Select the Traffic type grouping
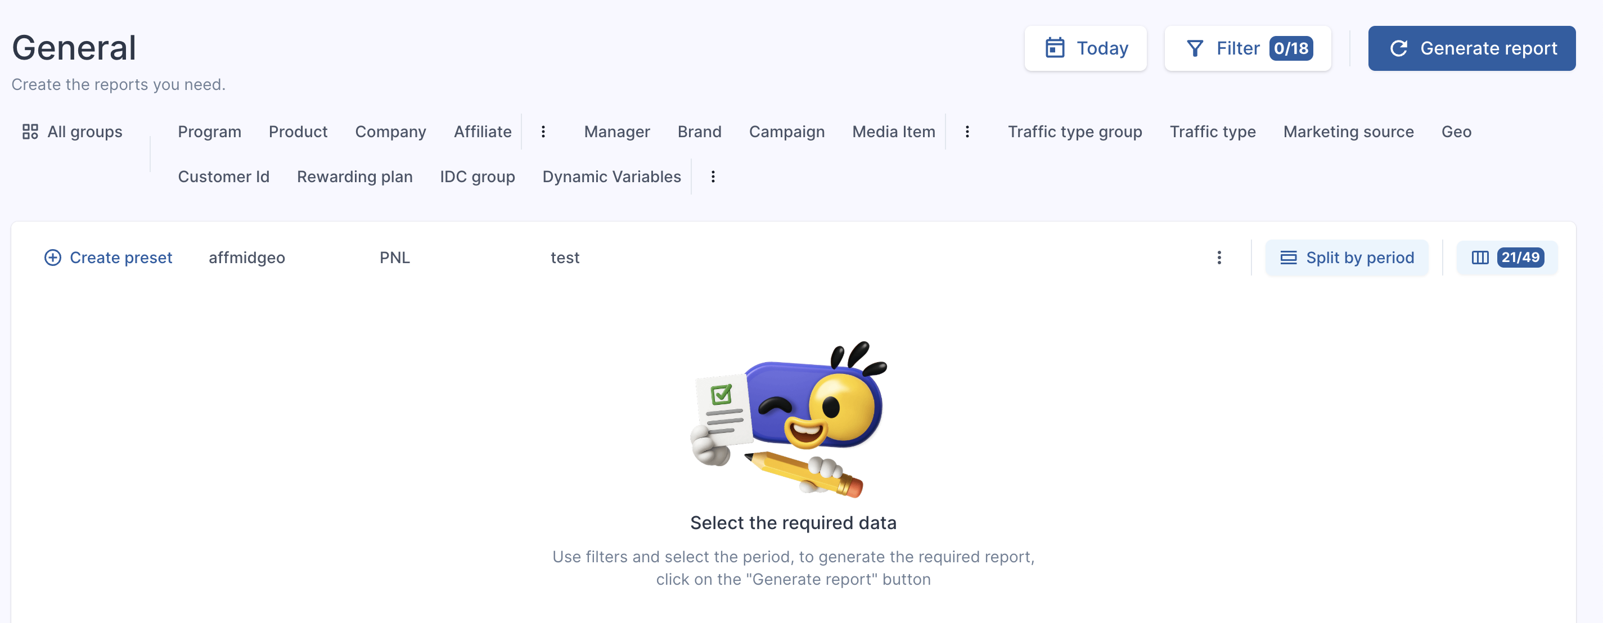Image resolution: width=1603 pixels, height=623 pixels. (x=1213, y=132)
